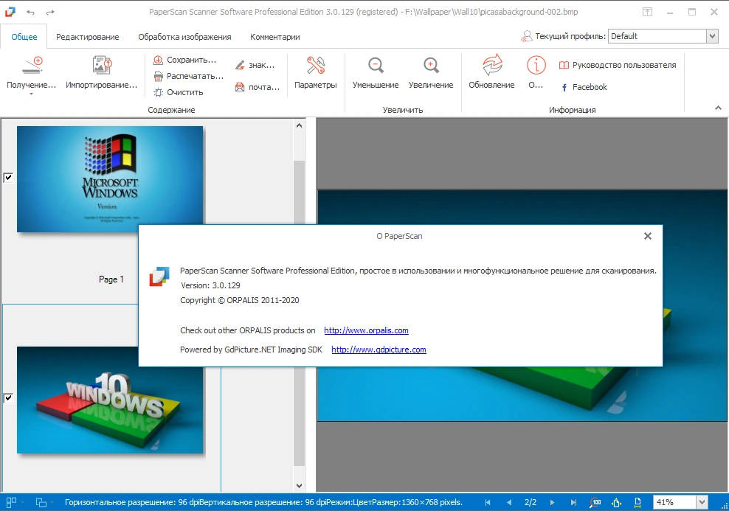Click the Page 1 label

tap(111, 279)
